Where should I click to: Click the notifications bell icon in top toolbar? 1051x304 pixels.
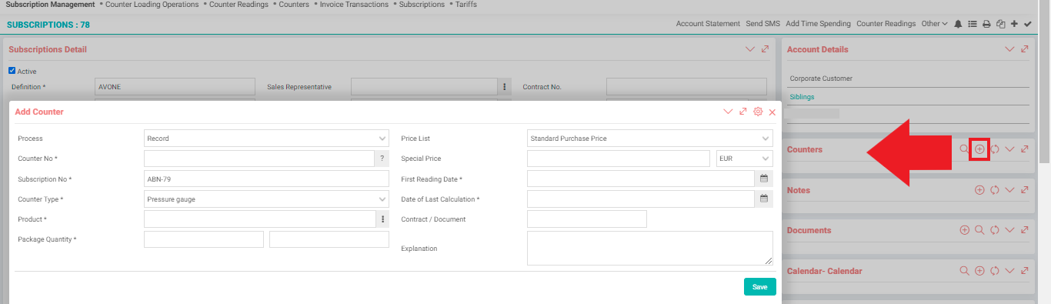pyautogui.click(x=958, y=24)
